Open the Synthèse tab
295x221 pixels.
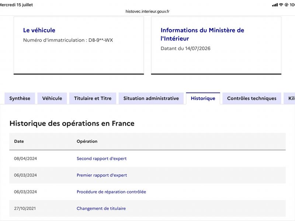20,98
